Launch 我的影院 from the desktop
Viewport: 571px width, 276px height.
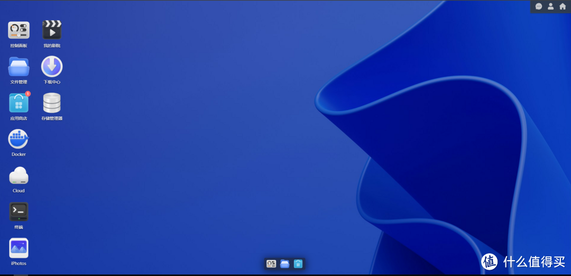click(x=52, y=30)
